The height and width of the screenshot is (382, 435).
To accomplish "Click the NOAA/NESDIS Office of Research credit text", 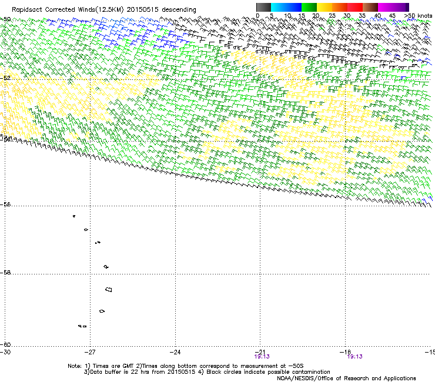I will [346, 378].
